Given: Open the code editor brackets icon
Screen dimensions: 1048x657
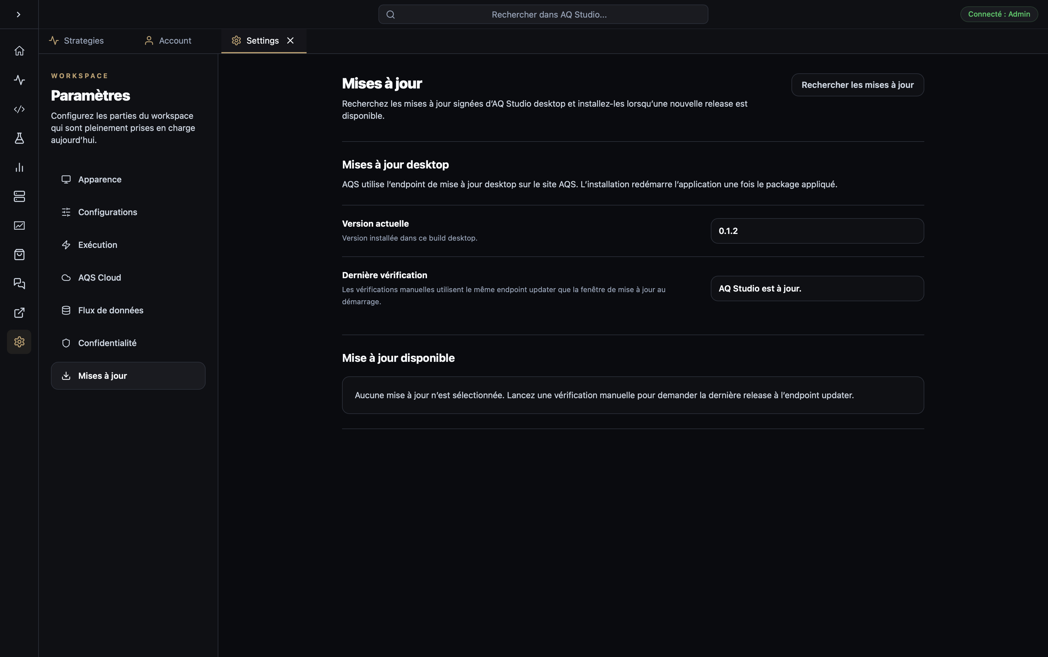Looking at the screenshot, I should 19,109.
